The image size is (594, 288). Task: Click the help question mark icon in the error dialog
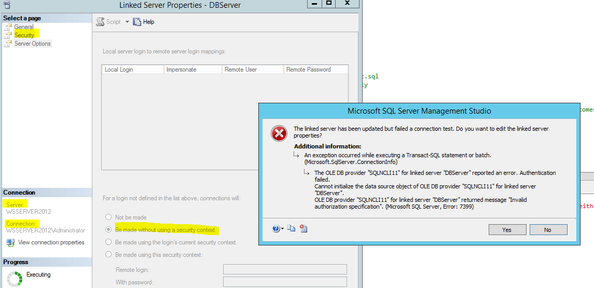(x=276, y=228)
